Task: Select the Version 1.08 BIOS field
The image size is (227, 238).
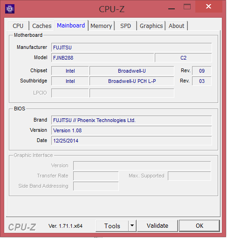Action: pyautogui.click(x=131, y=130)
